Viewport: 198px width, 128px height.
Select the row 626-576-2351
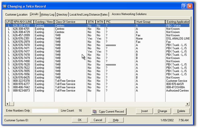point(97,38)
